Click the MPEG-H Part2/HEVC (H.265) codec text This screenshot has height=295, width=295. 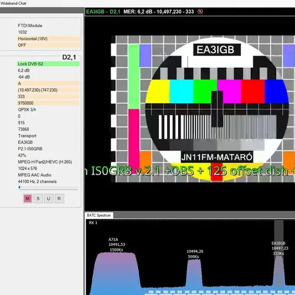tap(45, 162)
